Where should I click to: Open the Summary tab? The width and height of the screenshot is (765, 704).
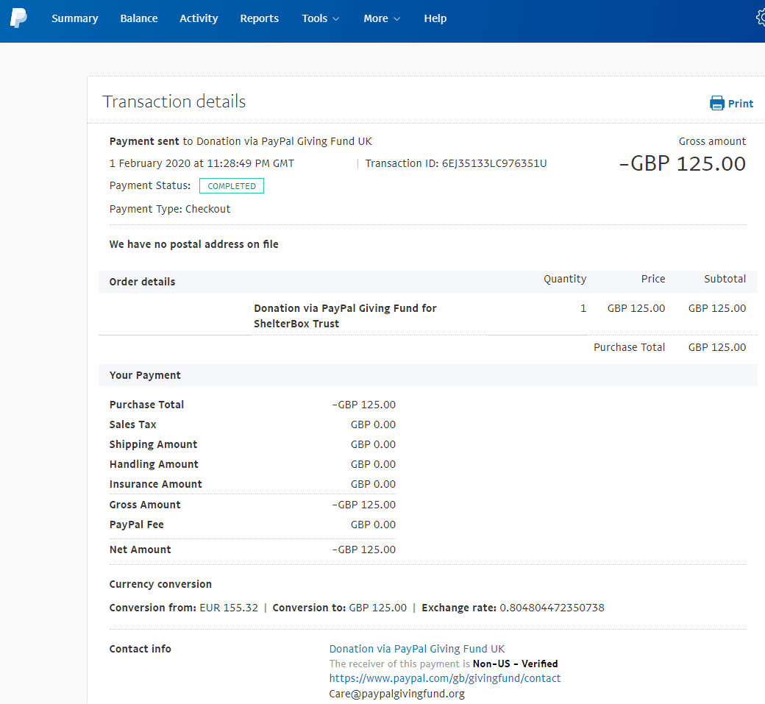click(x=74, y=18)
